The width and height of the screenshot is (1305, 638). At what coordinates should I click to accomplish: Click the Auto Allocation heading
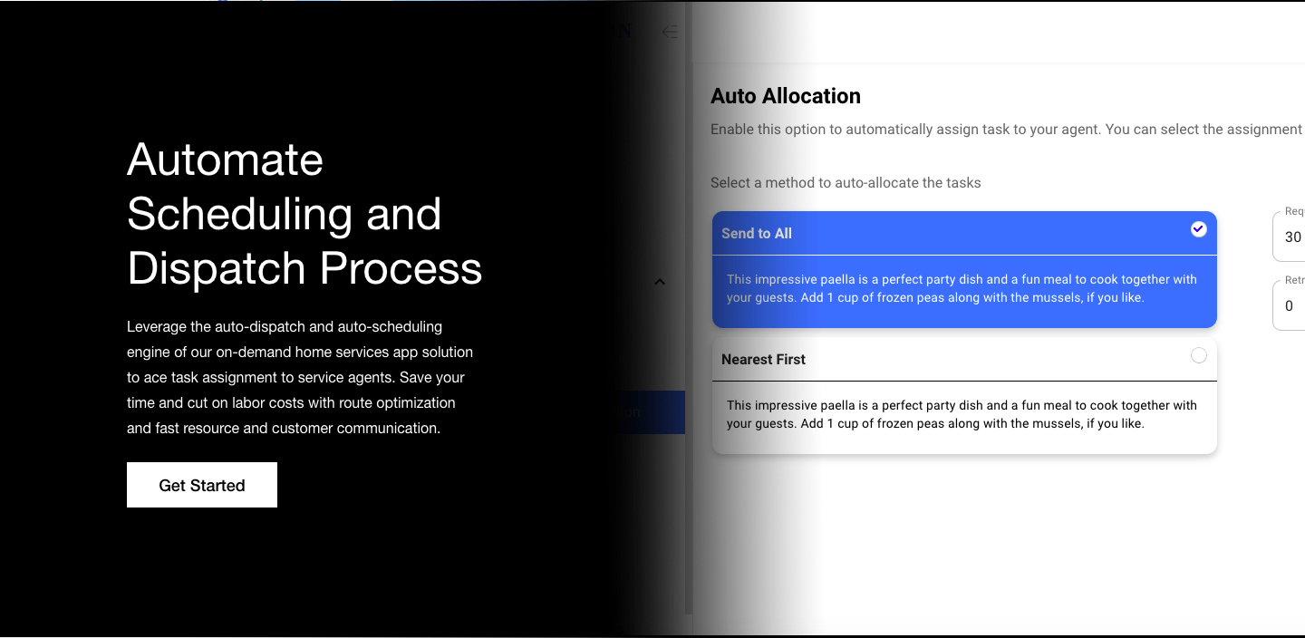(x=785, y=96)
